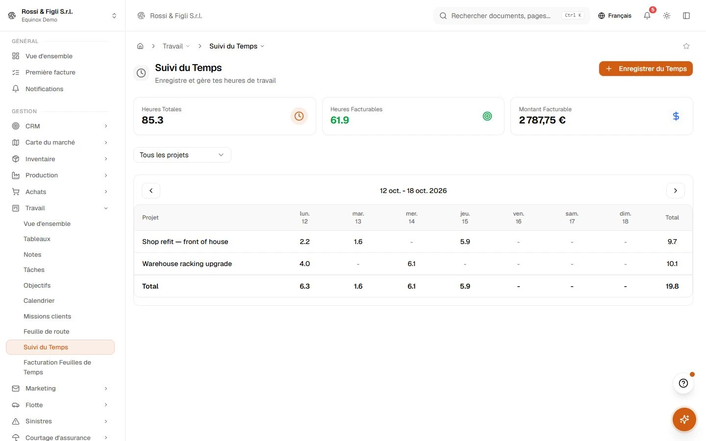The image size is (706, 441).
Task: Open the Tous les projets dropdown
Action: 182,155
